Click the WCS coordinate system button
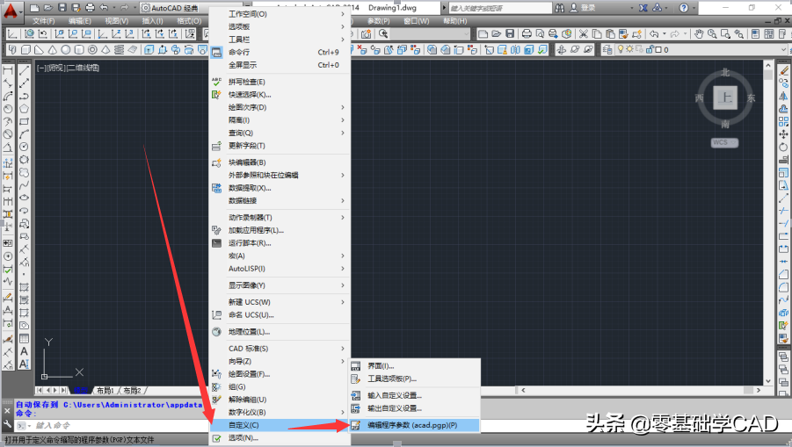The image size is (792, 447). [x=724, y=143]
